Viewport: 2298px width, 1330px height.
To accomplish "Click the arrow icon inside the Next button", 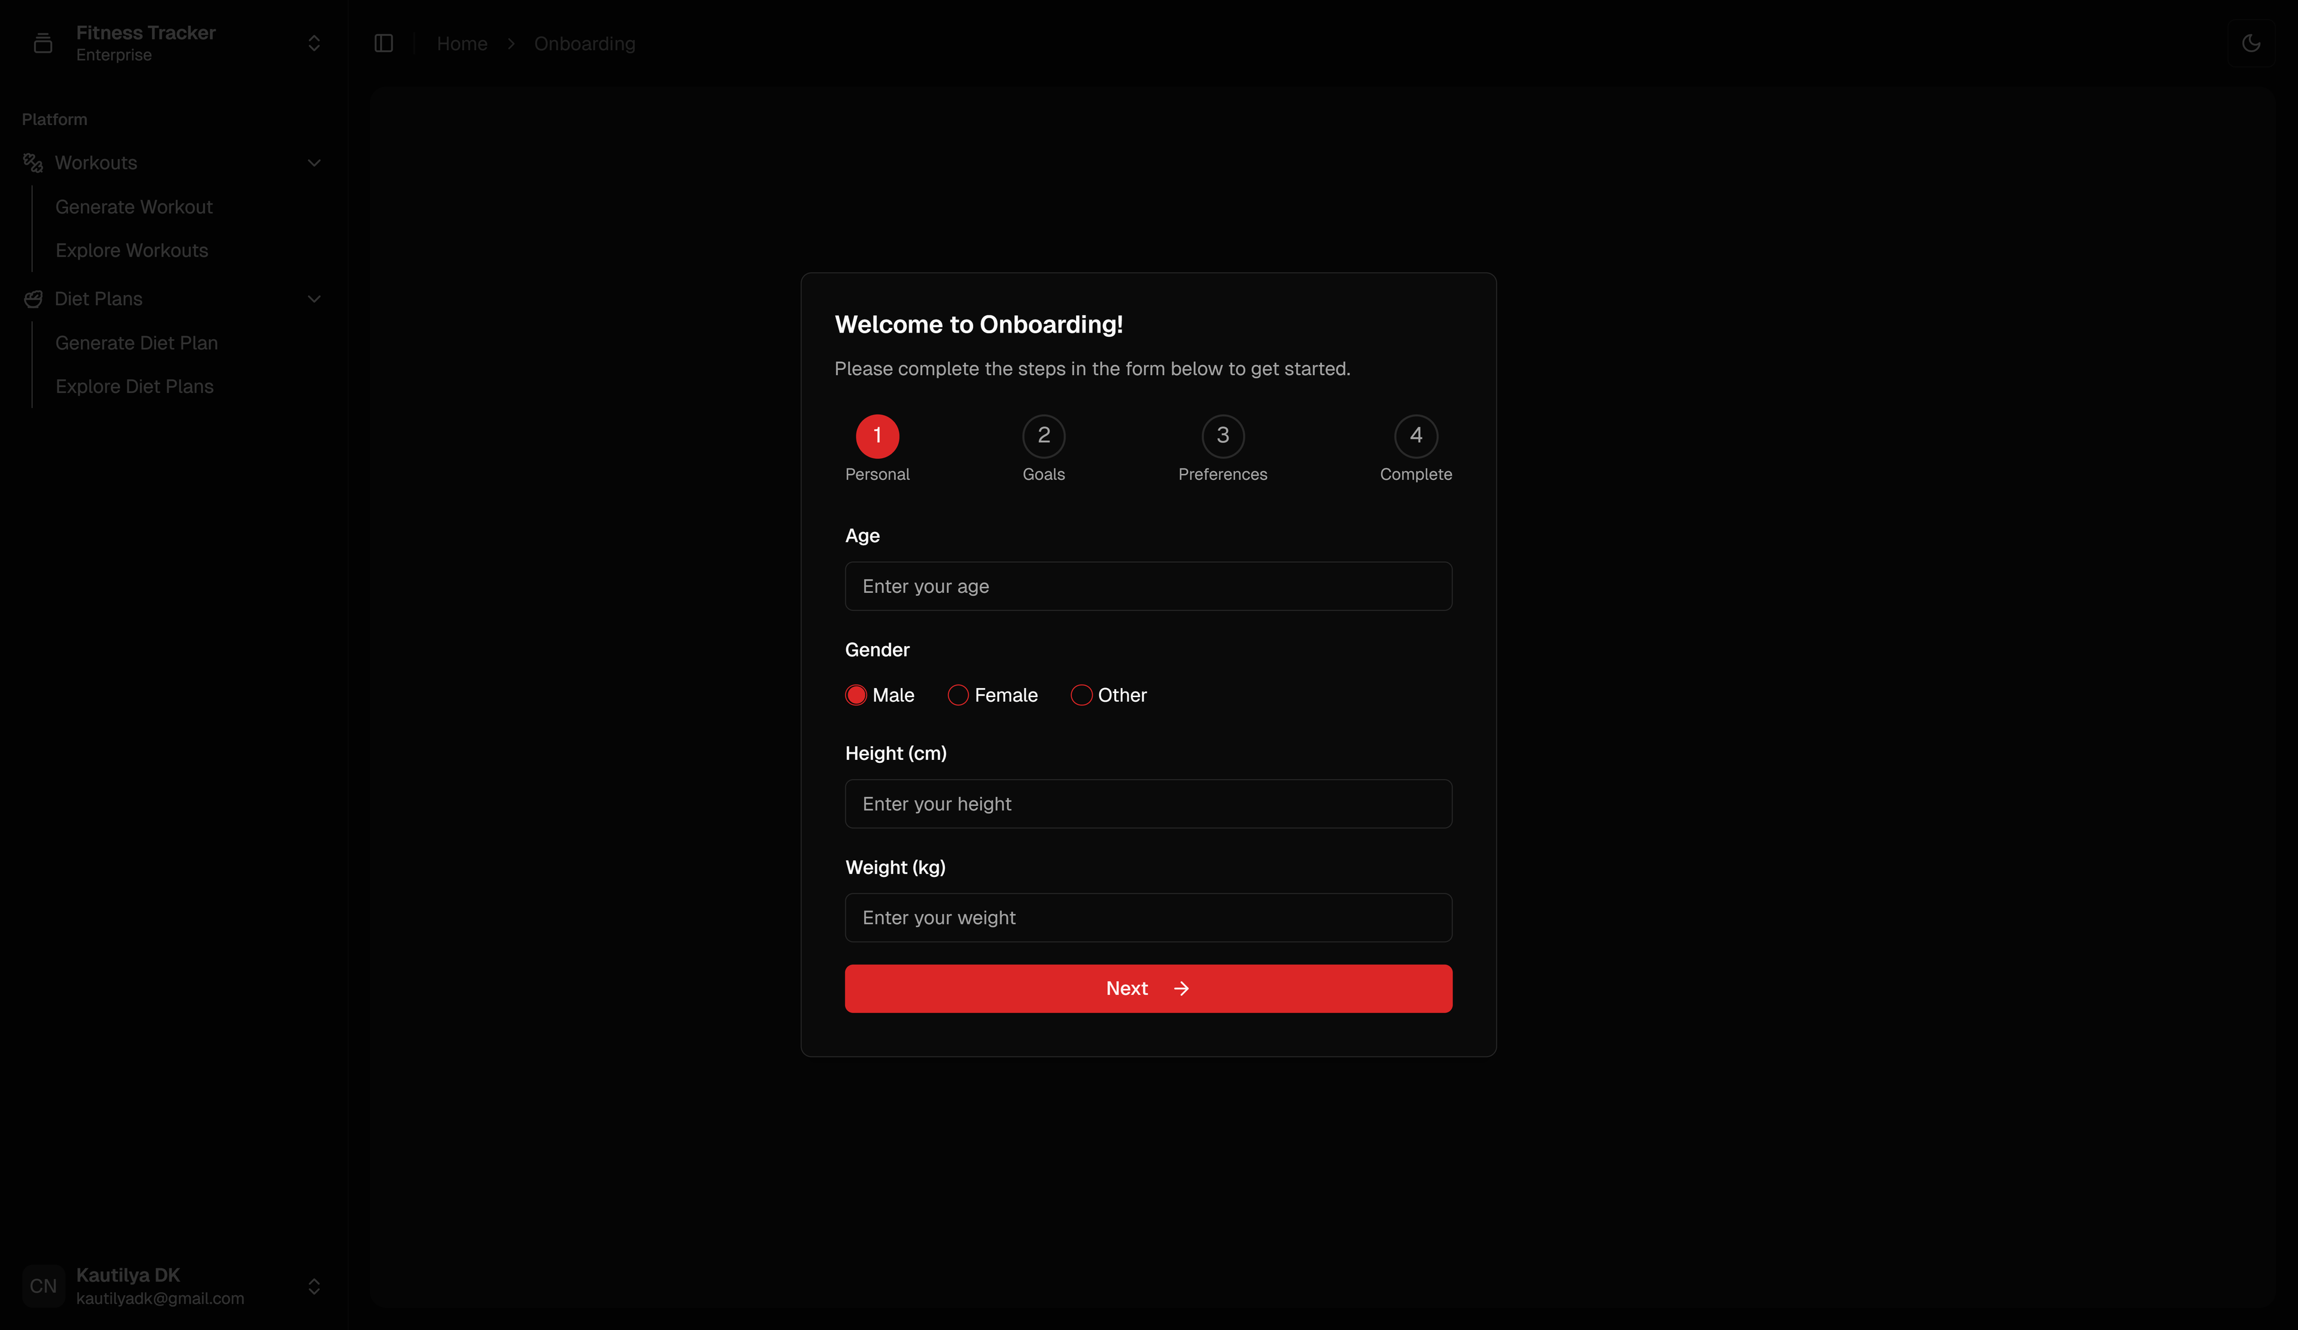I will click(1182, 988).
